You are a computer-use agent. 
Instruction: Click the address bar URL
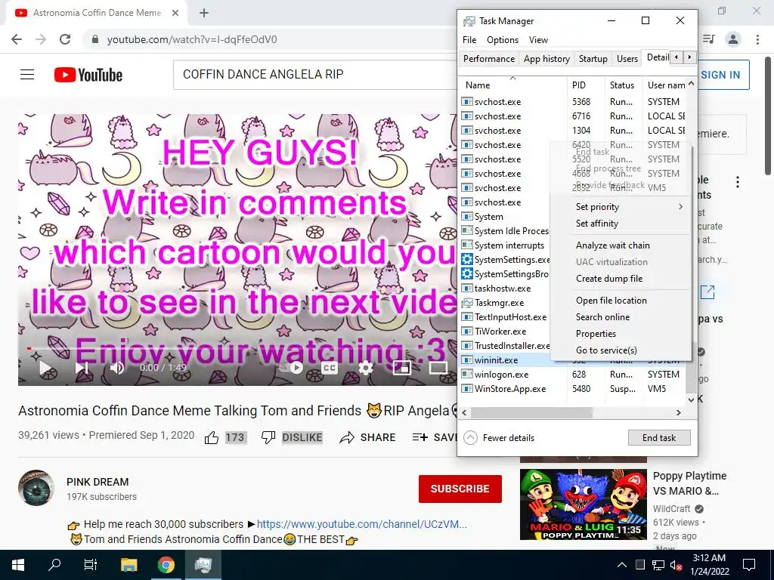pos(191,39)
